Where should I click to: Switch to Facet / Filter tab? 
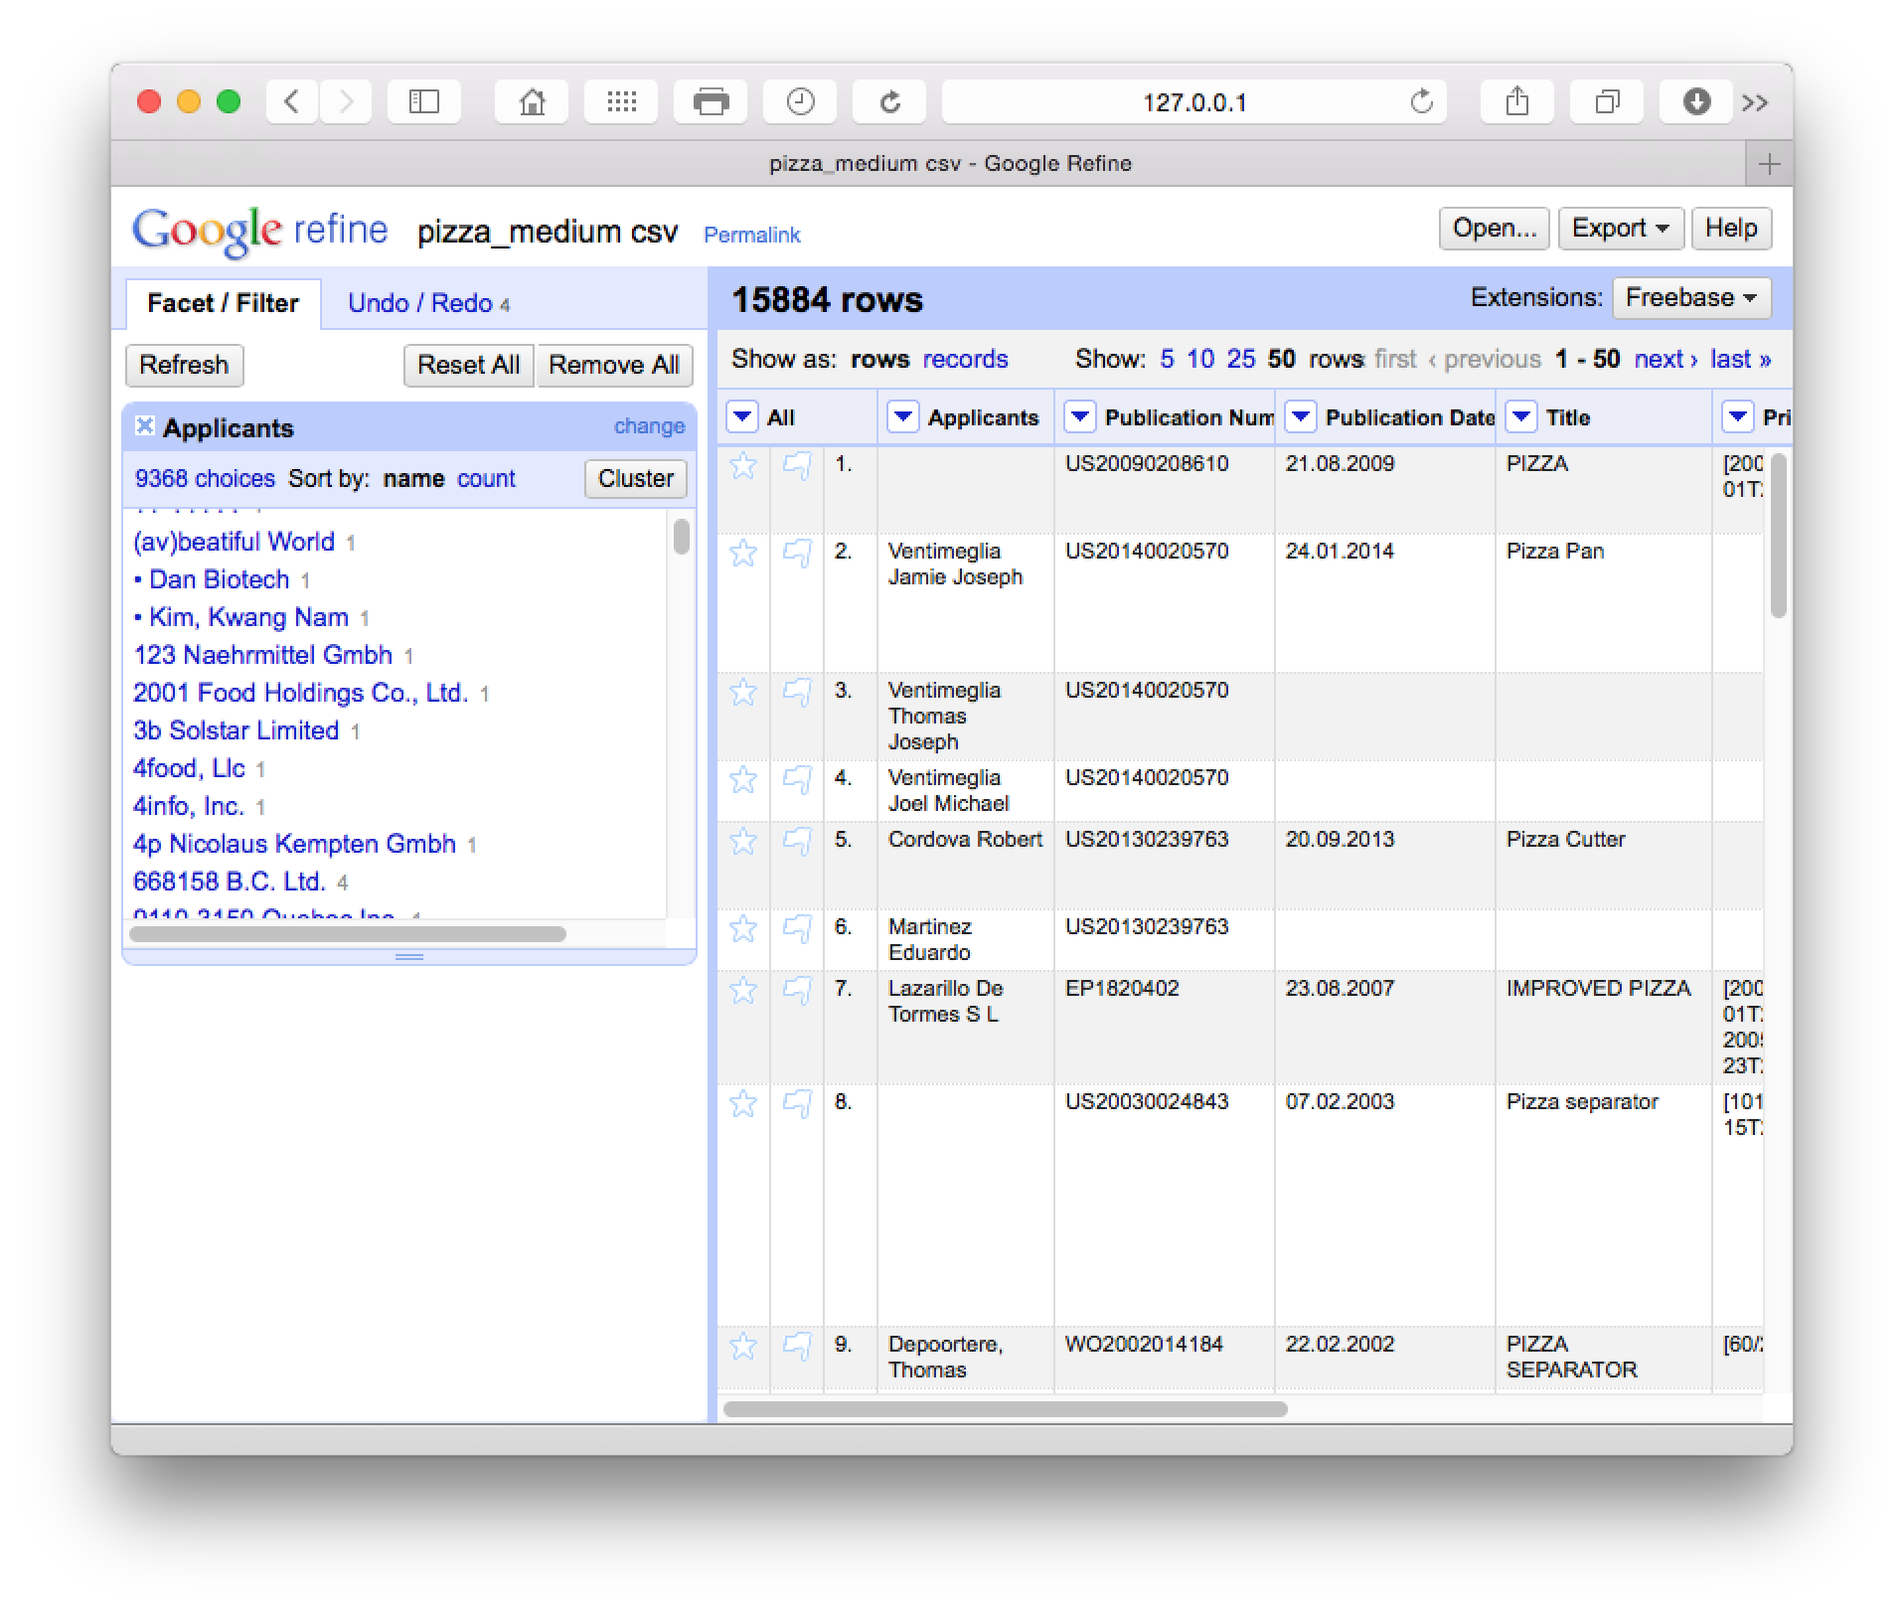pyautogui.click(x=223, y=303)
